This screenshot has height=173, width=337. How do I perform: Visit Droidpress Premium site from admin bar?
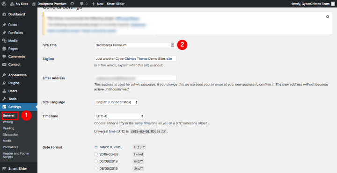point(49,4)
